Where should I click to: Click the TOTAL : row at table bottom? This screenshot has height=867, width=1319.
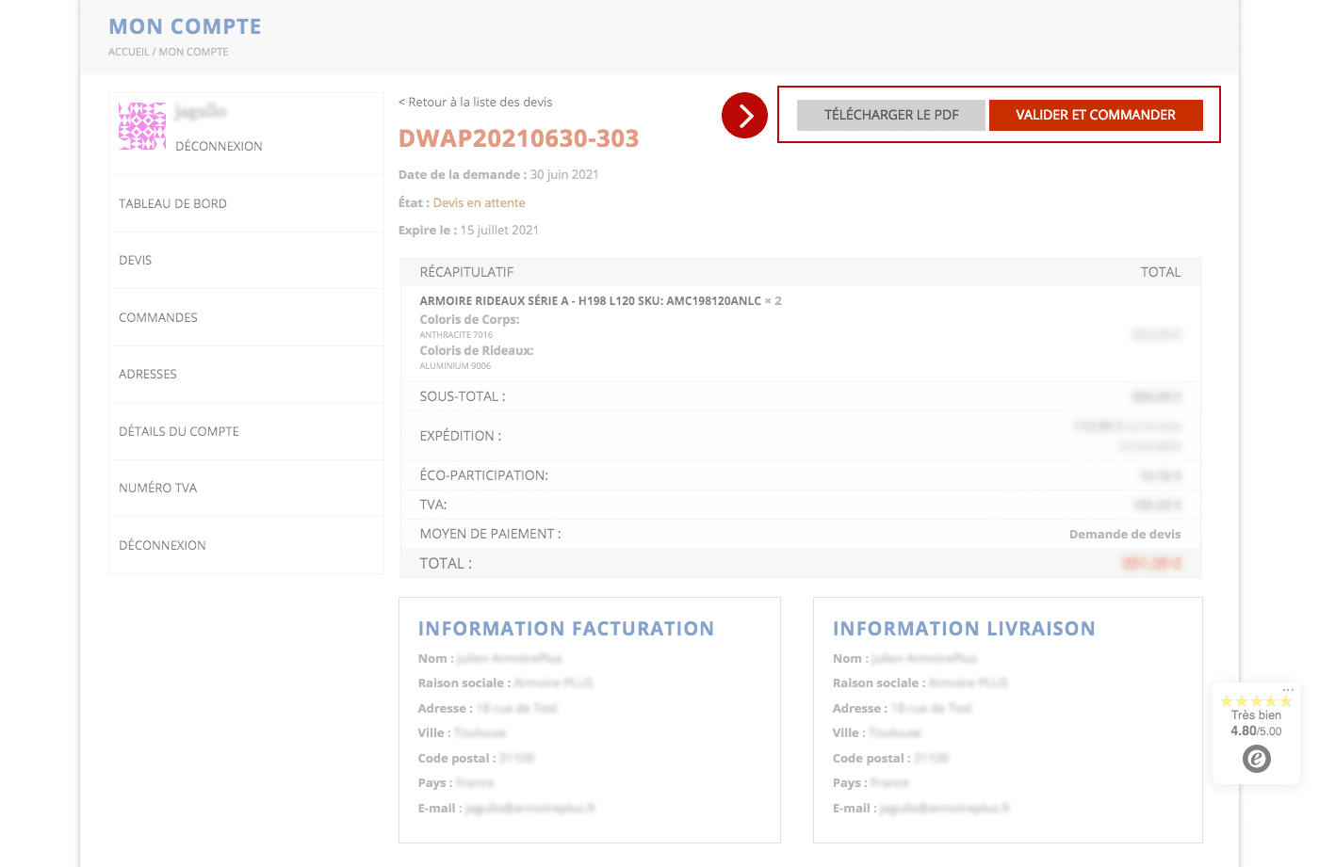tap(801, 563)
